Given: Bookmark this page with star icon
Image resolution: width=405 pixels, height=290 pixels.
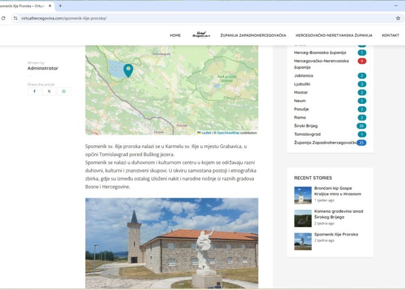Looking at the screenshot, I should coord(398,18).
